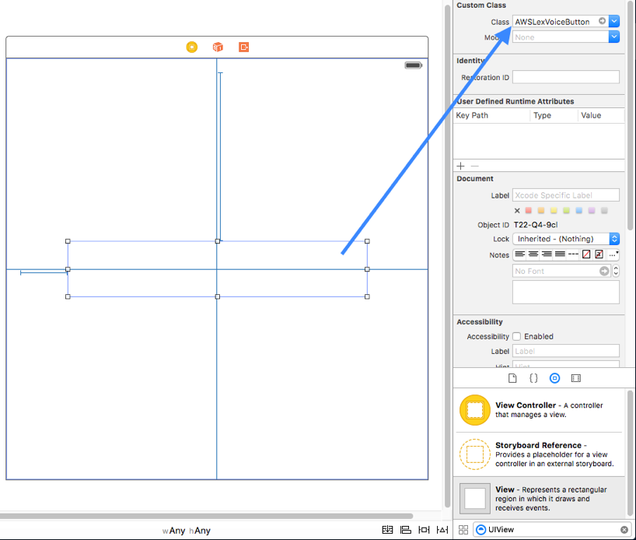Open the Class dropdown list
Viewport: 636px width, 540px height.
pyautogui.click(x=614, y=21)
